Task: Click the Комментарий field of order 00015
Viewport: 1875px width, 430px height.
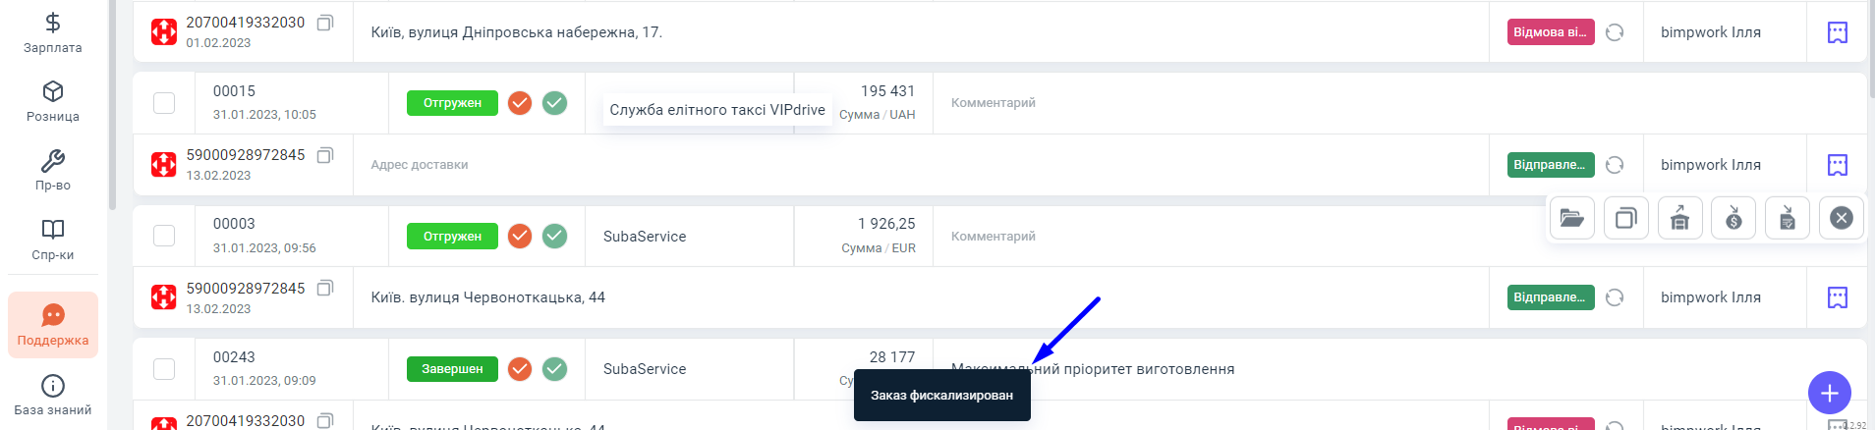Action: pyautogui.click(x=994, y=103)
